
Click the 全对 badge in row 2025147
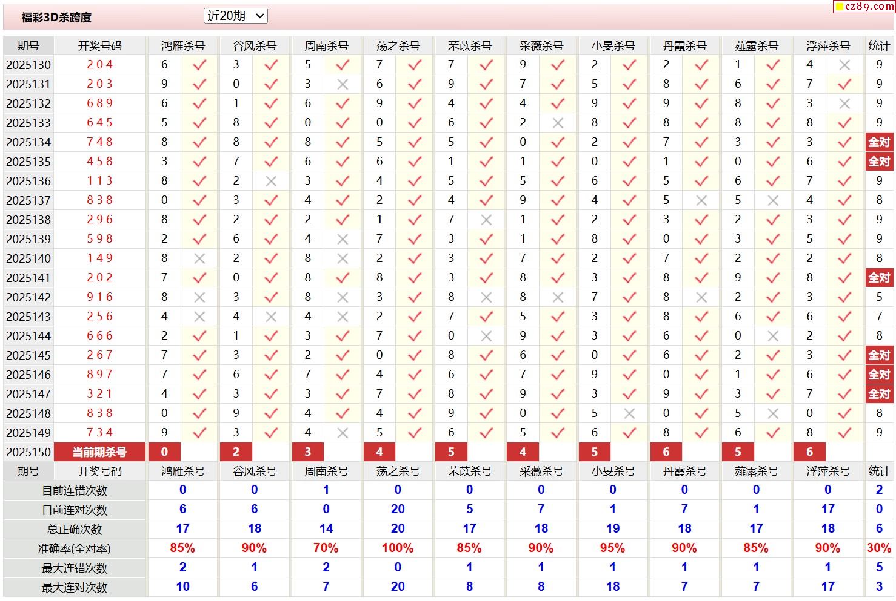879,394
